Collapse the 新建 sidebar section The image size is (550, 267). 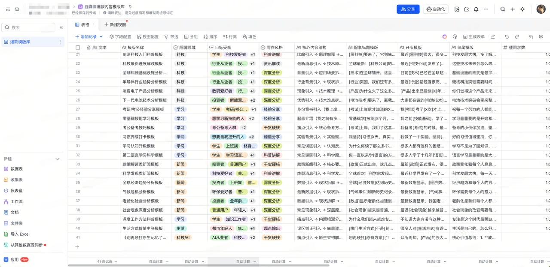pyautogui.click(x=58, y=159)
